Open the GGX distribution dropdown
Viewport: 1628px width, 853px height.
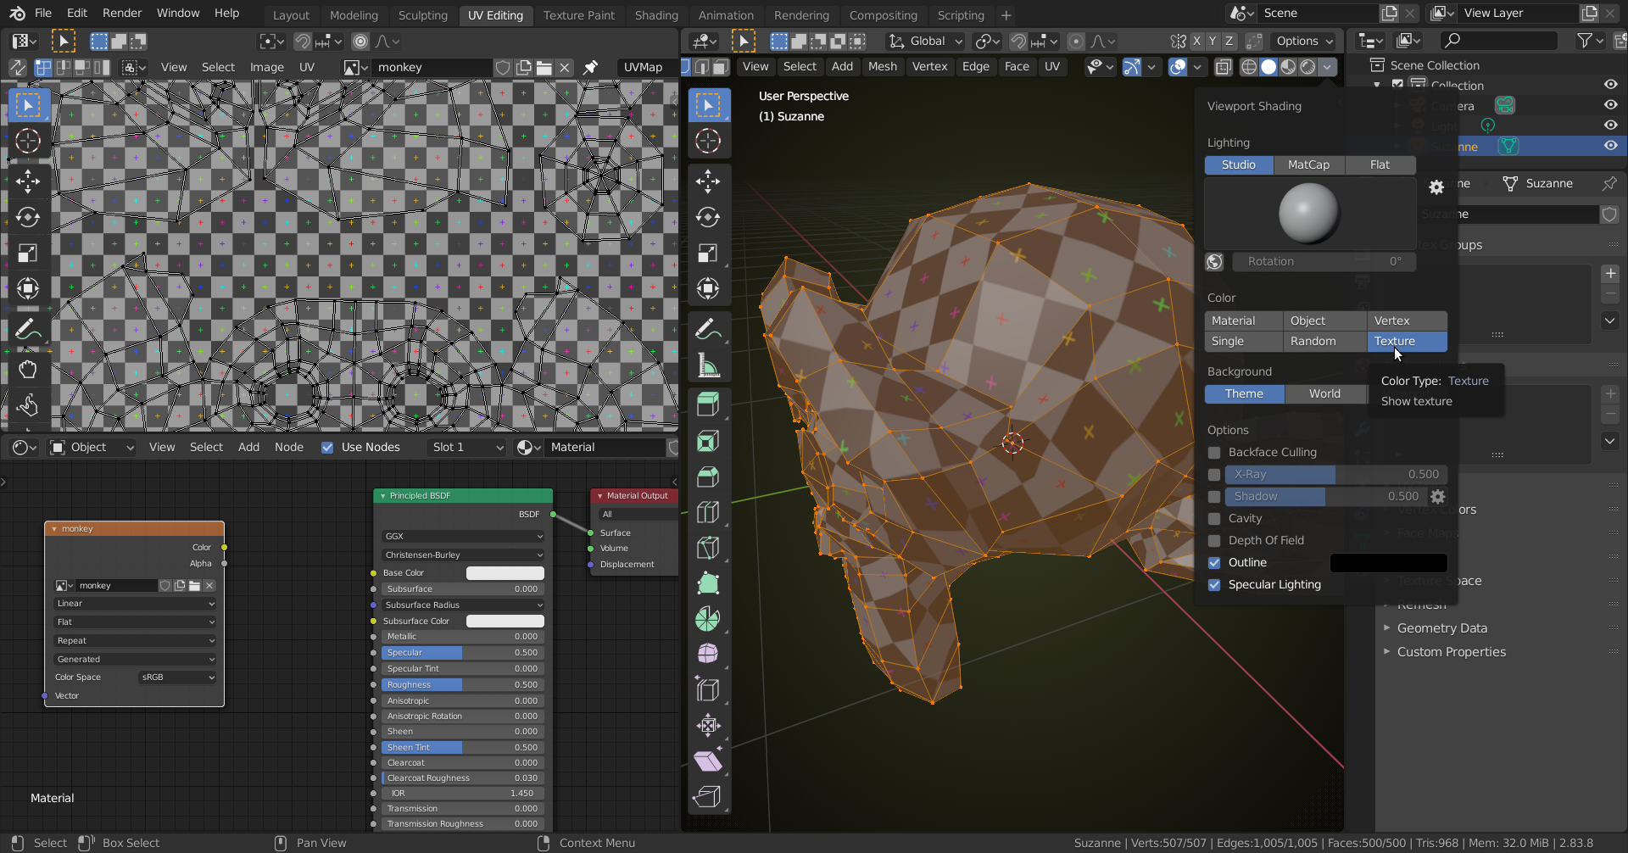tap(463, 537)
